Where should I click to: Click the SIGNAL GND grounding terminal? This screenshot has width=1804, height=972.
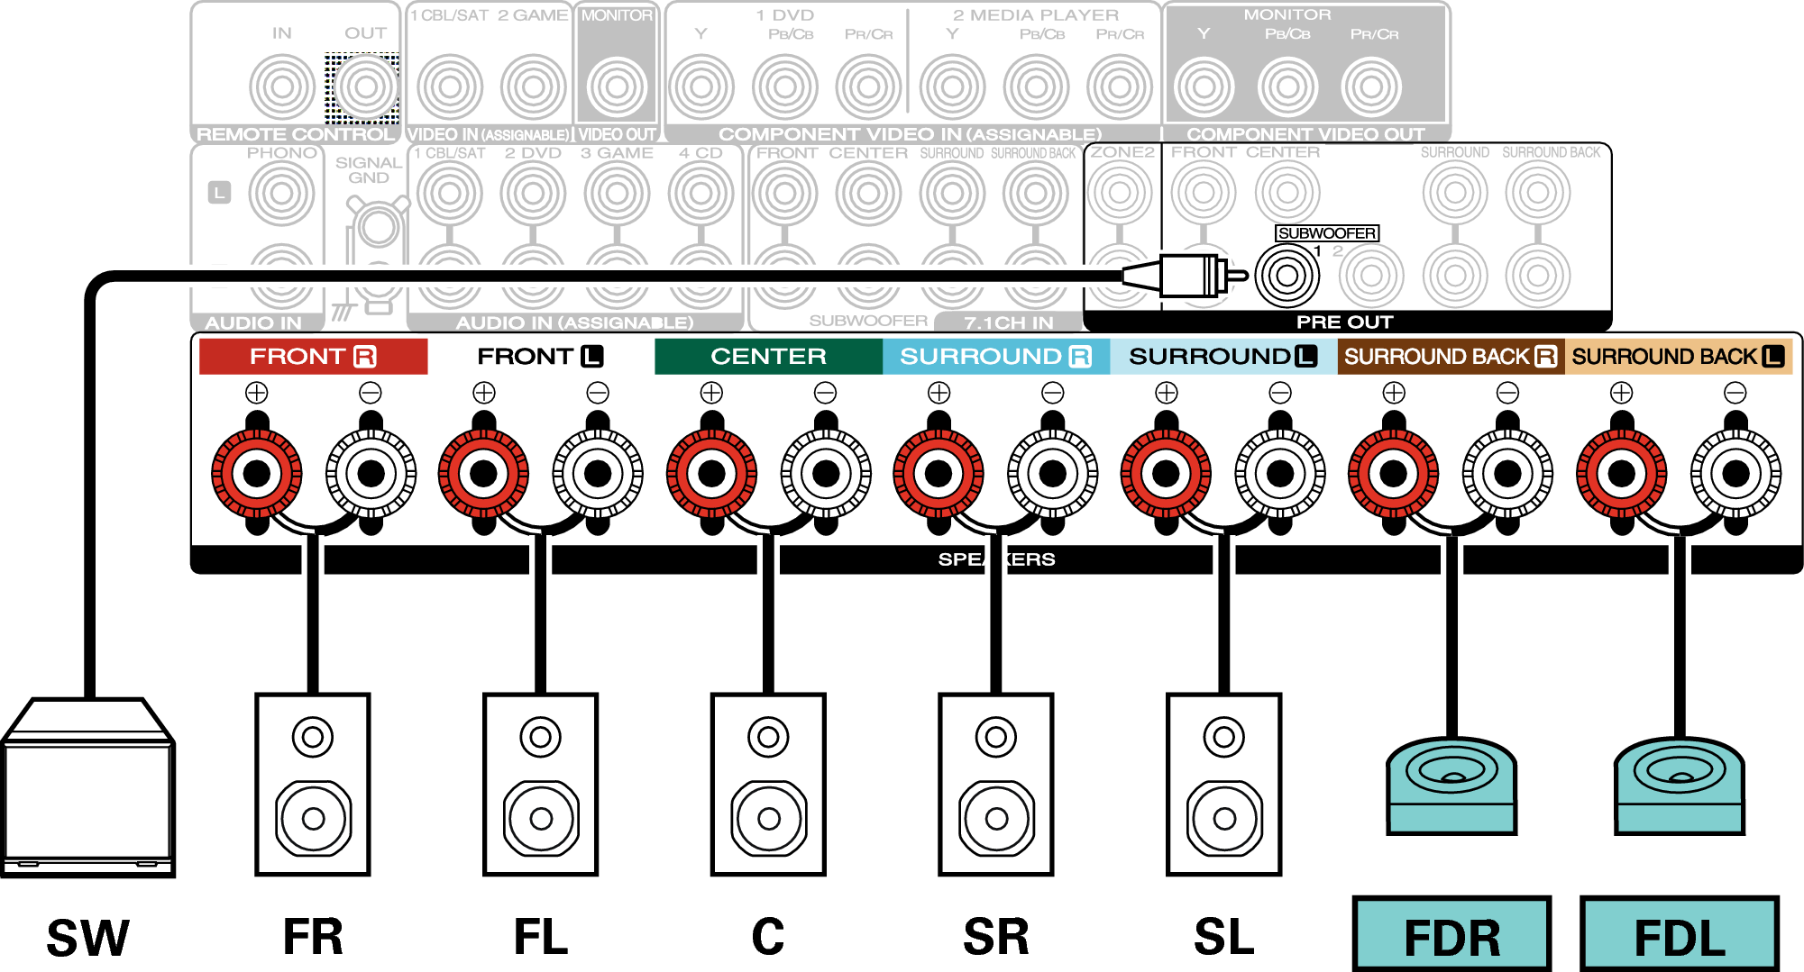[378, 229]
